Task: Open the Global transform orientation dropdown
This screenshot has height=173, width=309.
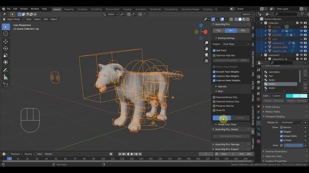Action: click(111, 14)
